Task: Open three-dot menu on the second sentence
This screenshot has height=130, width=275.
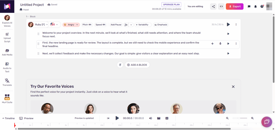Action: click(236, 44)
